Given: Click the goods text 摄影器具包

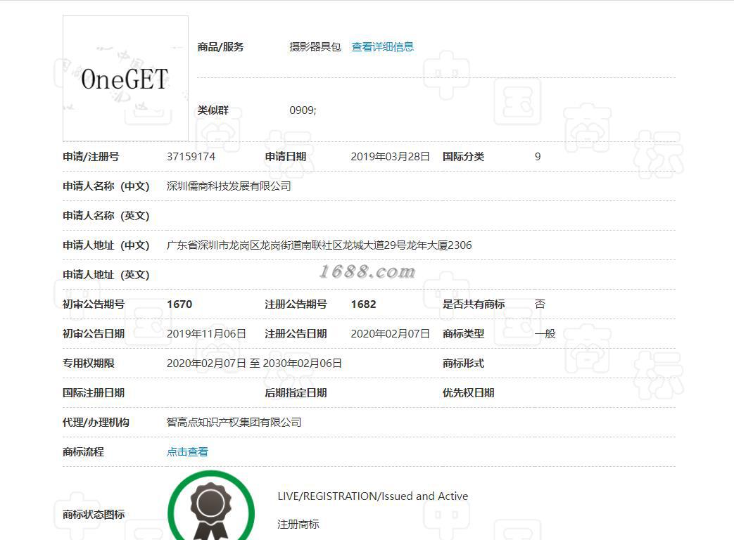Looking at the screenshot, I should (x=315, y=46).
